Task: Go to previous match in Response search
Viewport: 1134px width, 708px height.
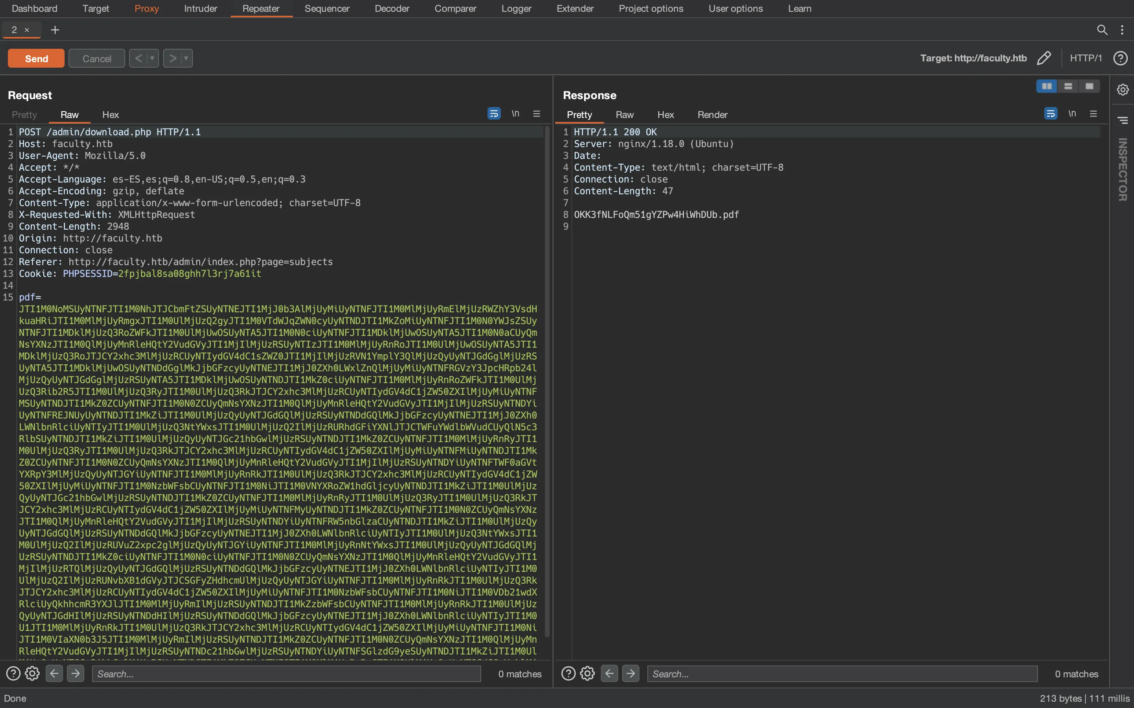Action: coord(610,673)
